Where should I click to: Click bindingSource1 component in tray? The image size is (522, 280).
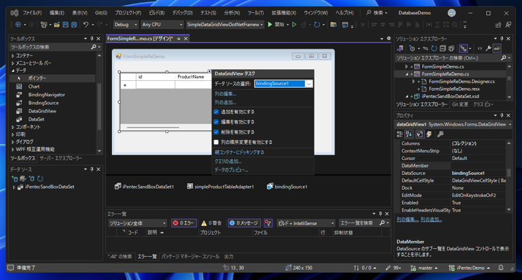click(287, 187)
